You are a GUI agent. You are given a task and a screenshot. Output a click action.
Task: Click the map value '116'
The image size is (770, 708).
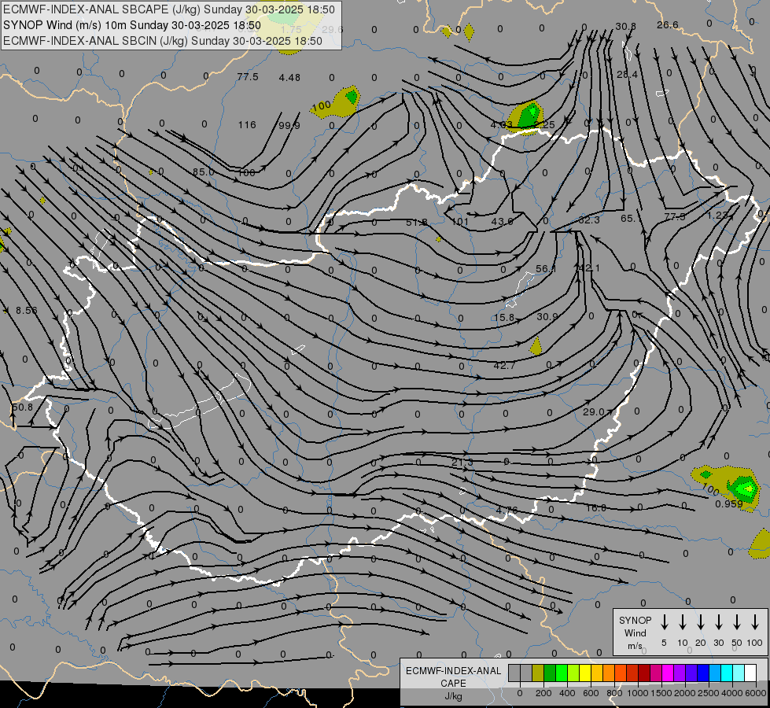pyautogui.click(x=247, y=125)
